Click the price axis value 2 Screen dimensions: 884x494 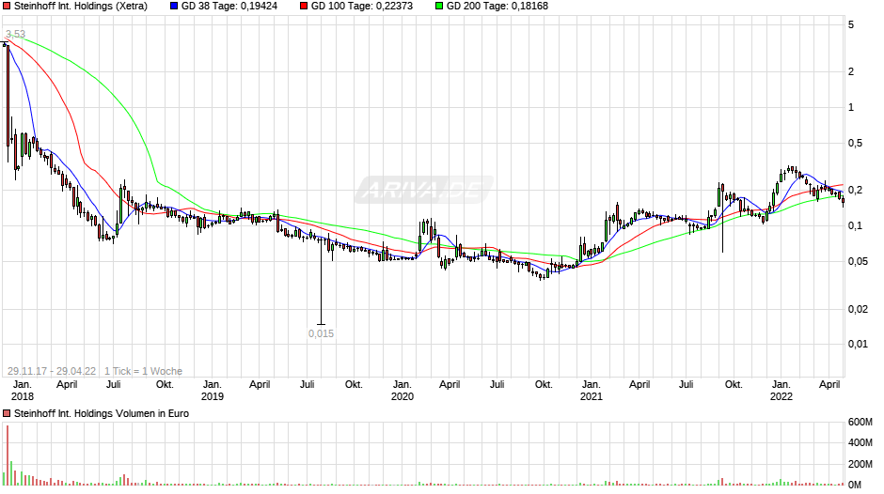click(x=851, y=71)
